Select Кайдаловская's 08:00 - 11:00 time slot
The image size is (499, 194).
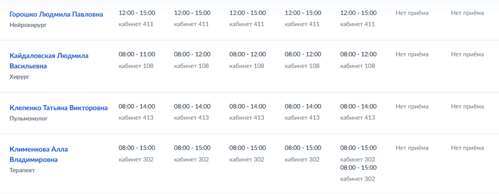point(137,54)
